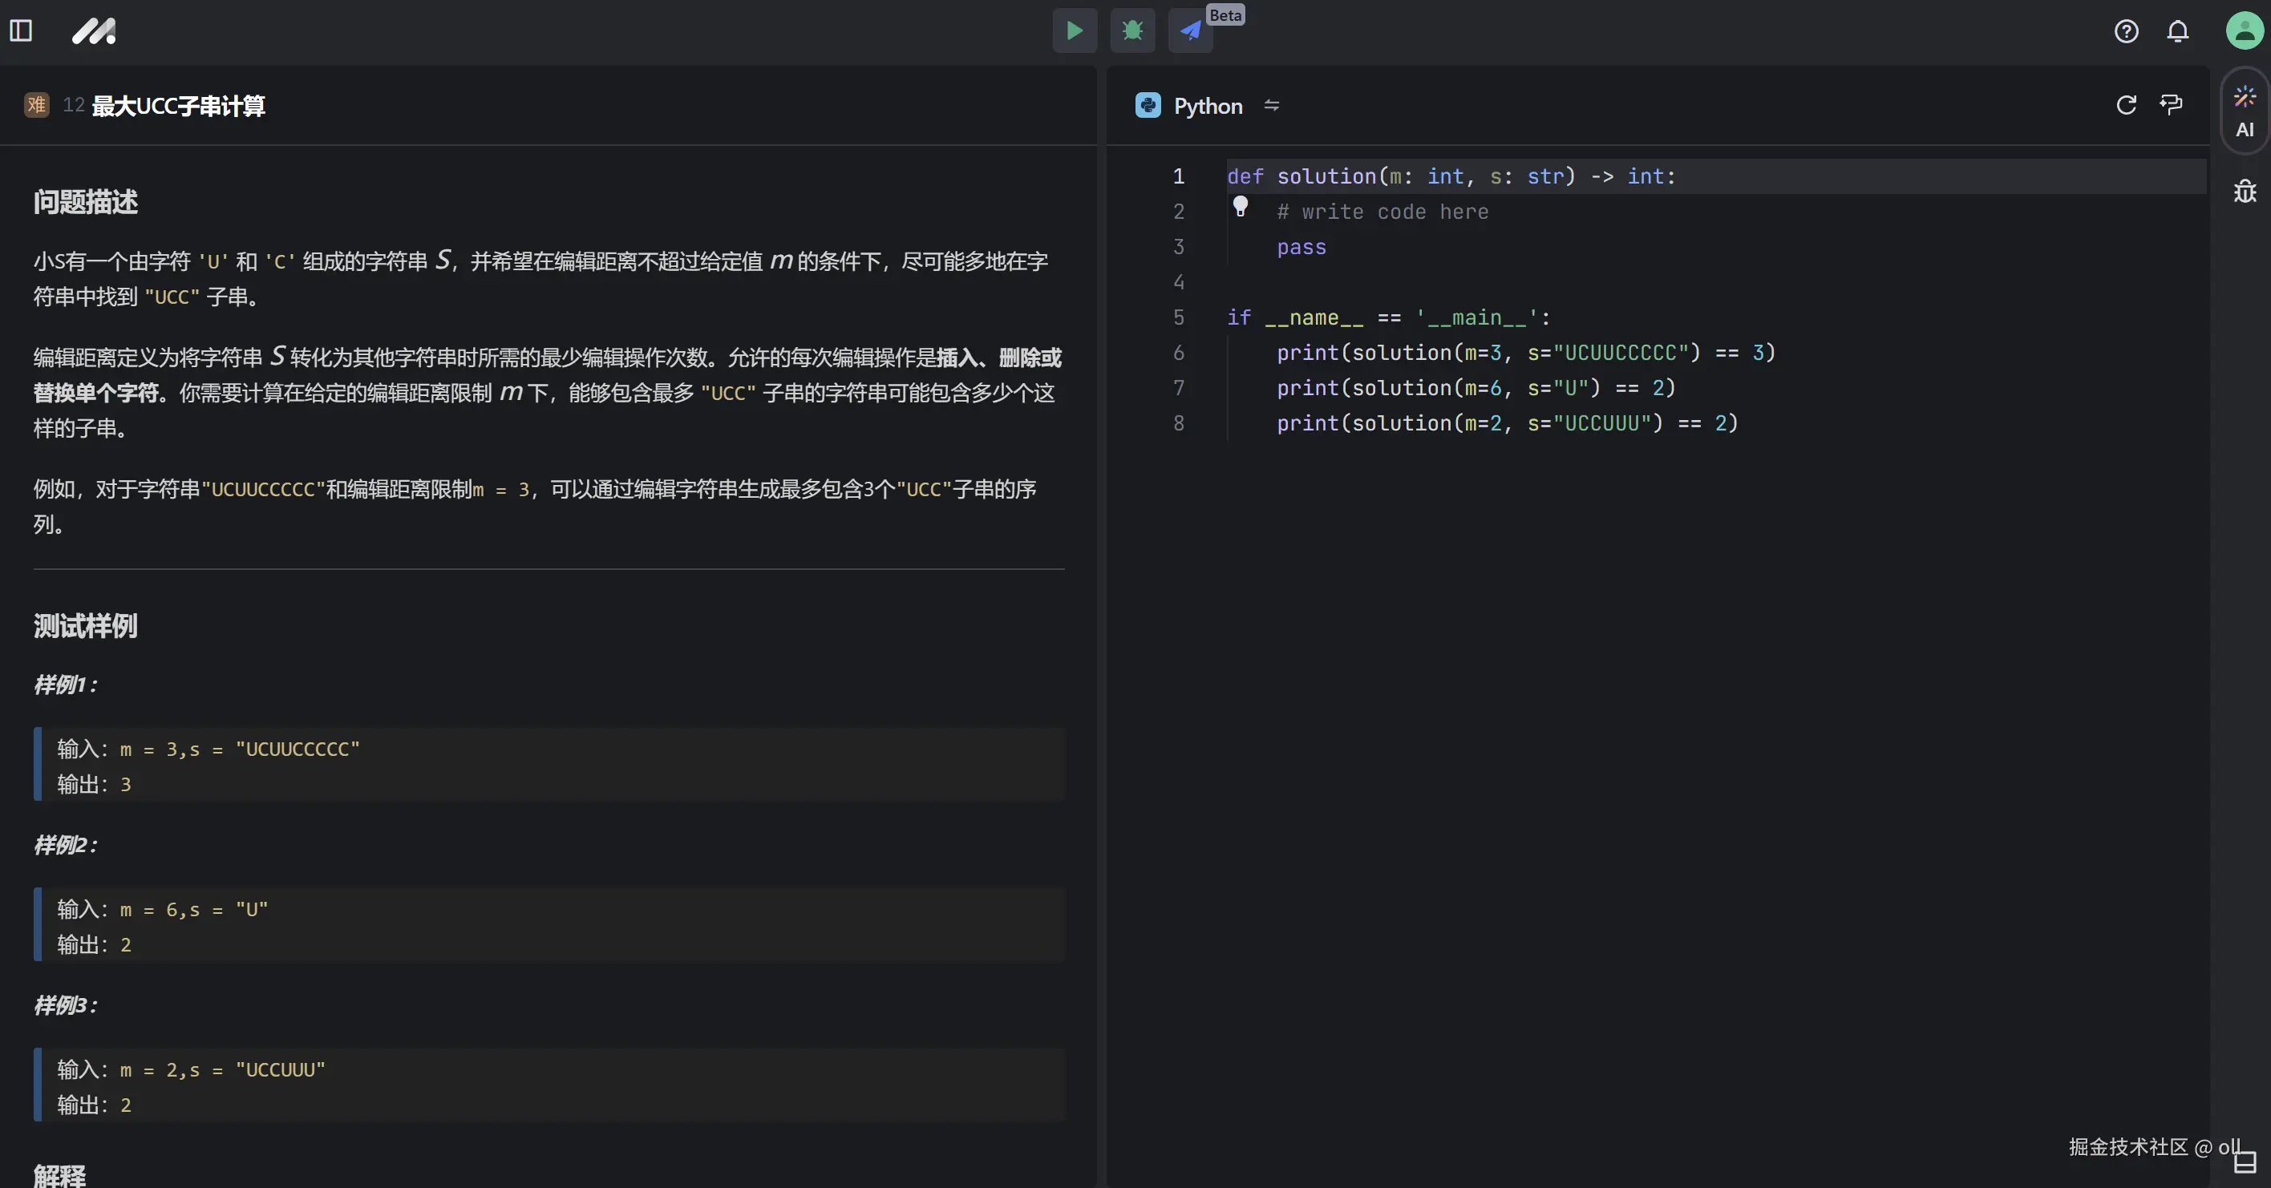Toggle bottom panel layout icon
This screenshot has width=2271, height=1188.
click(x=2244, y=1162)
